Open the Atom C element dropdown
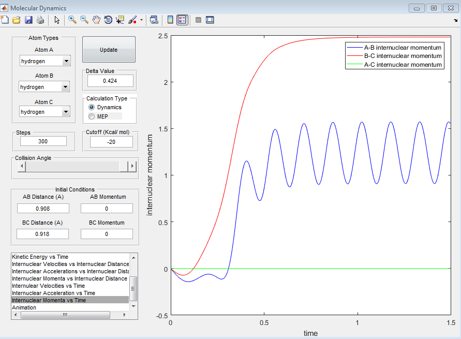Viewport: 461px width, 339px height. point(66,112)
